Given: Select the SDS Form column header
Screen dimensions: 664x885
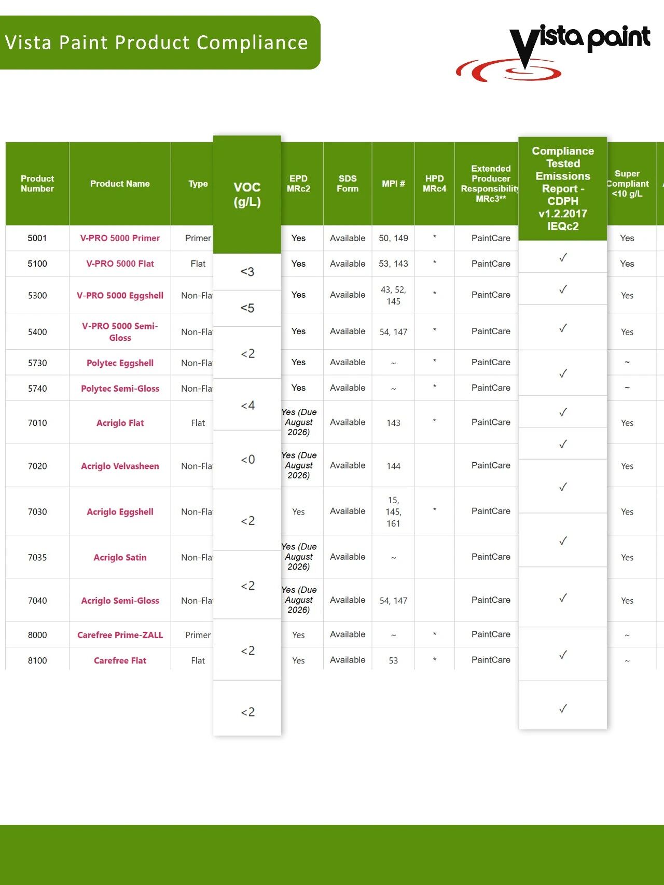Looking at the screenshot, I should click(348, 184).
